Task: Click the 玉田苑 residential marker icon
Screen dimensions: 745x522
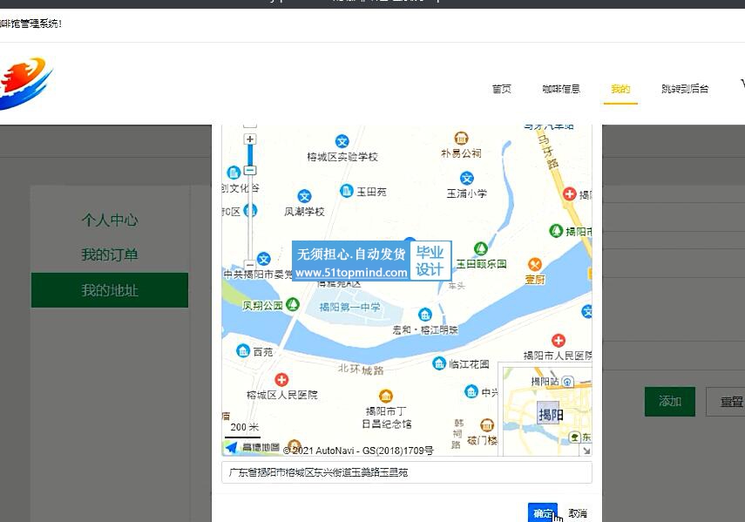Action: [x=347, y=191]
